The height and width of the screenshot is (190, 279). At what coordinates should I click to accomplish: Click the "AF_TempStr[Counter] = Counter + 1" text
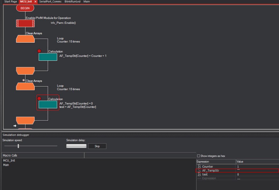pyautogui.click(x=83, y=56)
